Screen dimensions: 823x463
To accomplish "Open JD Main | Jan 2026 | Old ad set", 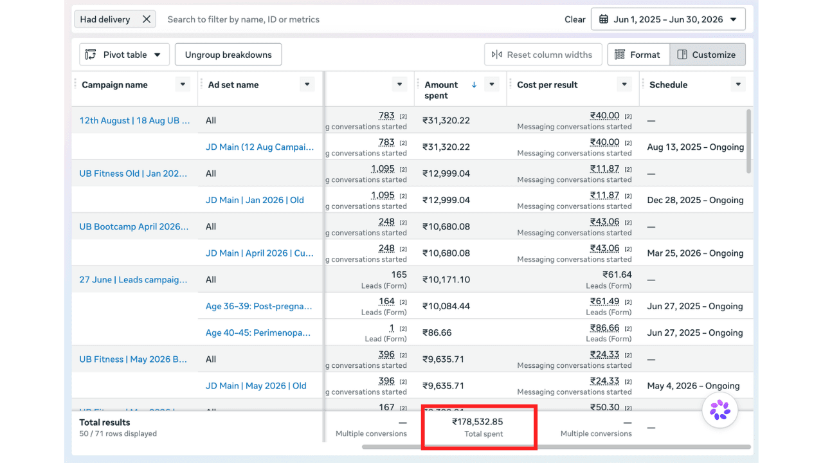I will [x=255, y=200].
